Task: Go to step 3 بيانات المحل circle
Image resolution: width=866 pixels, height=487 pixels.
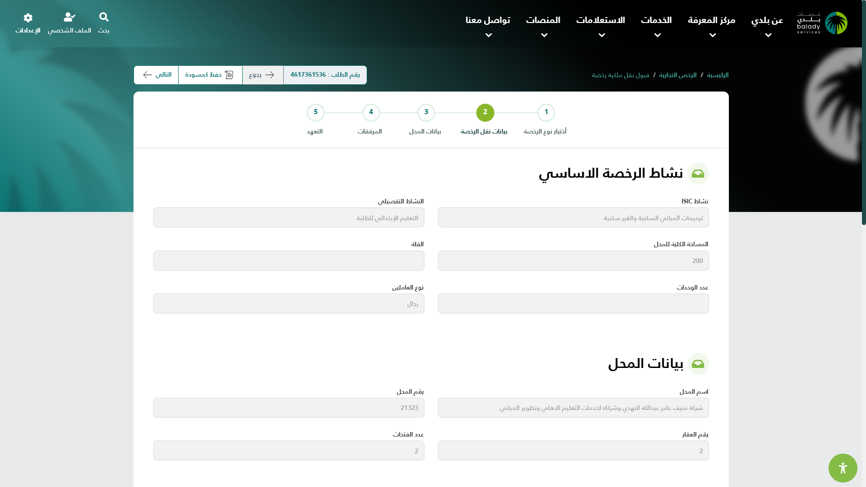Action: (x=426, y=112)
